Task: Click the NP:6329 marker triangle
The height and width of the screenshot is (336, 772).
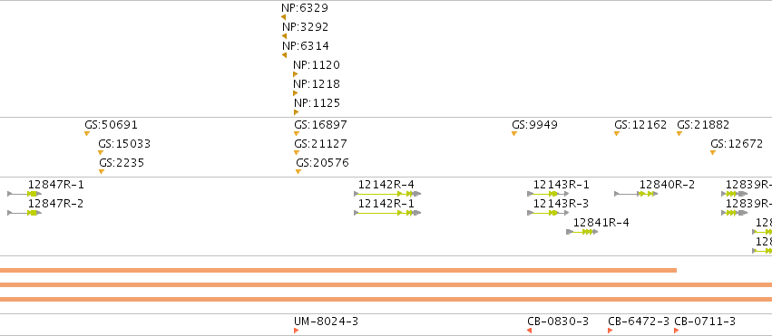Action: click(x=283, y=17)
